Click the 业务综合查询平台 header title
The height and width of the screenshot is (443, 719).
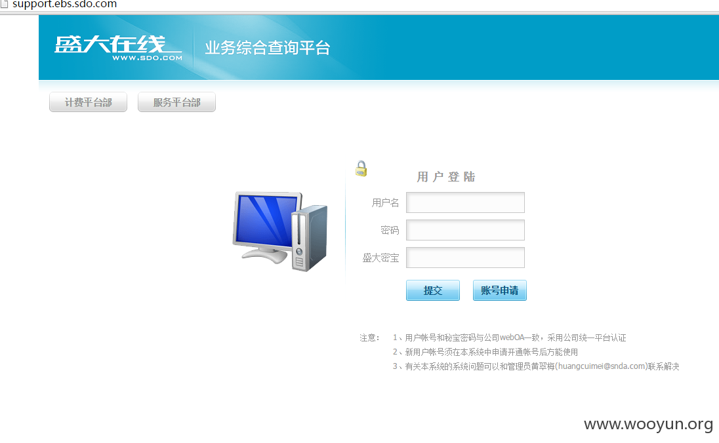click(268, 48)
